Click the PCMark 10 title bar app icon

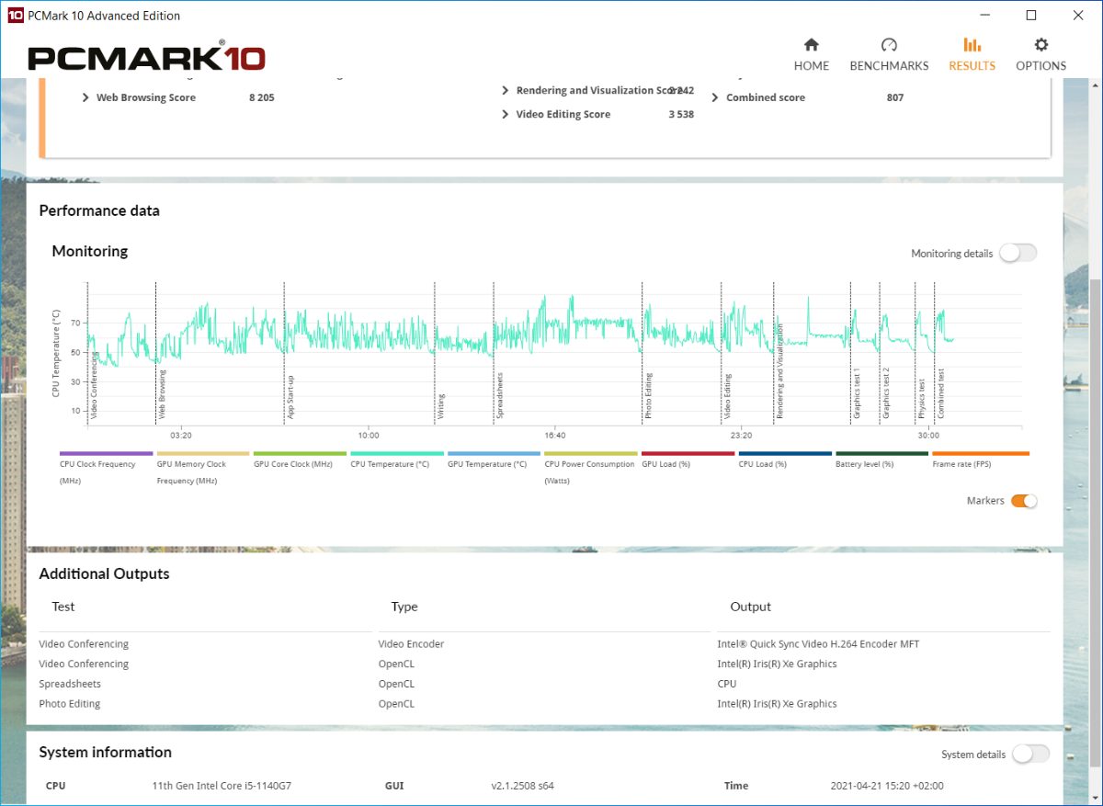tap(15, 16)
